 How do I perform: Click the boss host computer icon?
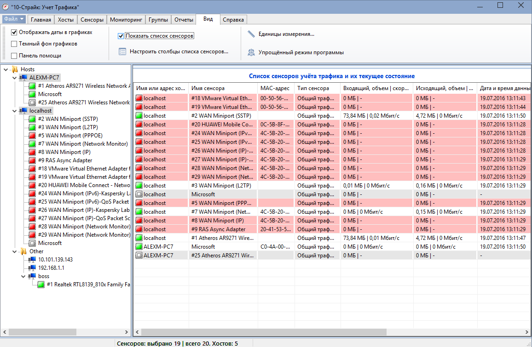32,276
